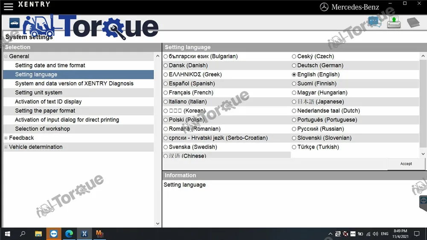
Task: Choose Español (Spanish) language option
Action: [166, 84]
